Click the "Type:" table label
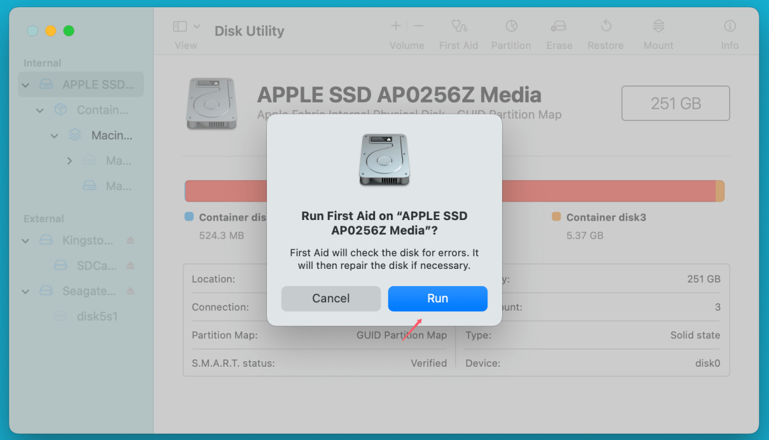 point(477,335)
